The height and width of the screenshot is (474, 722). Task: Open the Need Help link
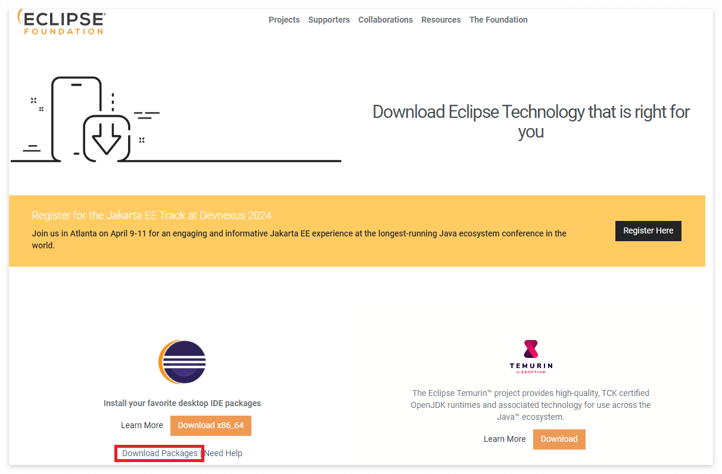click(x=224, y=454)
